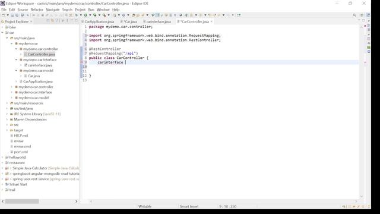The width and height of the screenshot is (380, 214).
Task: Click Project Explorer scroll right arrow
Action: click(x=77, y=202)
